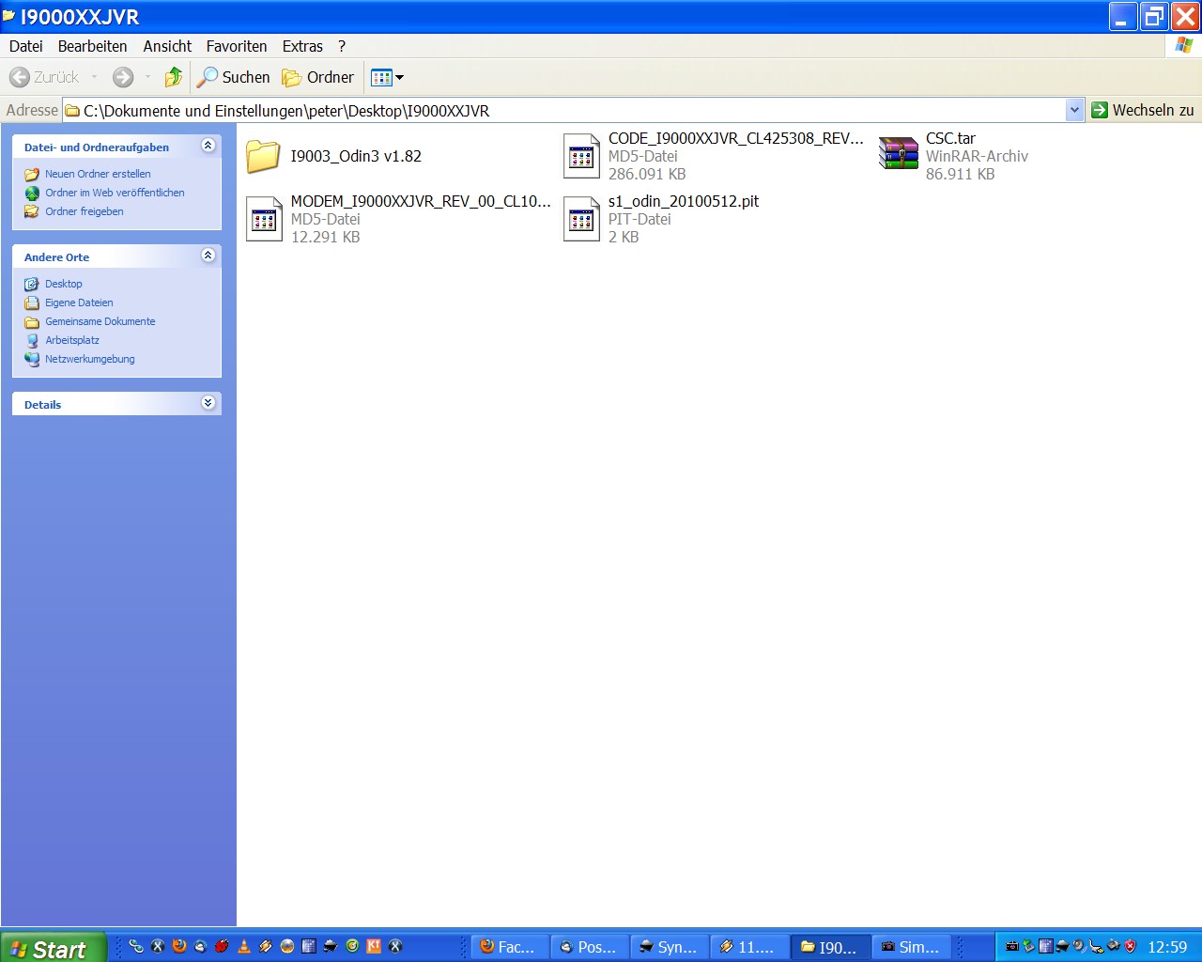This screenshot has height=962, width=1202.
Task: Switch to I90... folder taskbar button
Action: click(829, 947)
